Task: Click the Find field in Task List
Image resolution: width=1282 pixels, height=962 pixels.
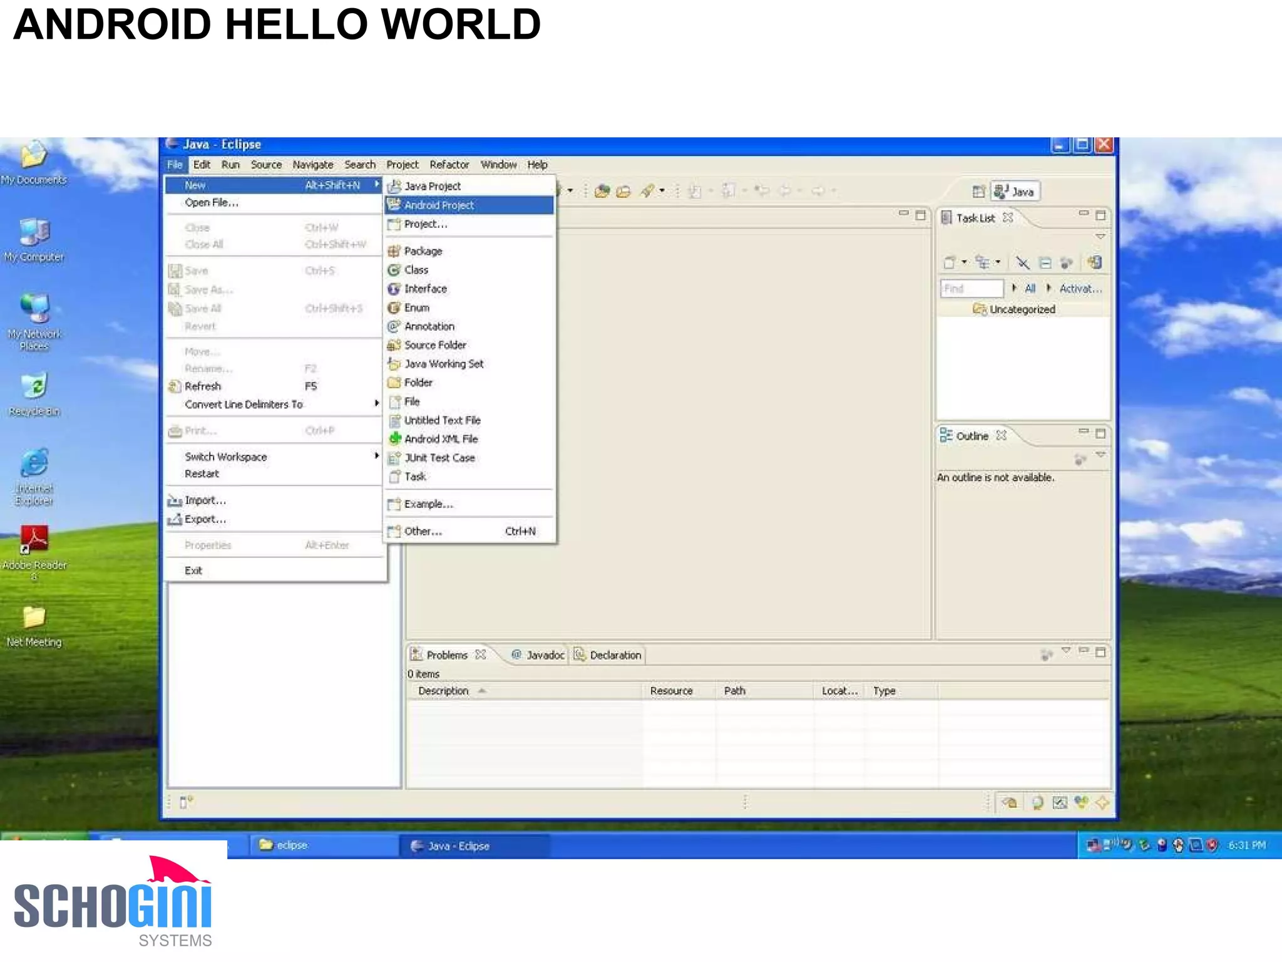Action: [x=972, y=289]
